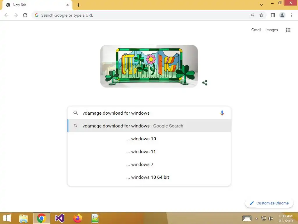298x224 pixels.
Task: Open Google Images link
Action: pyautogui.click(x=272, y=30)
